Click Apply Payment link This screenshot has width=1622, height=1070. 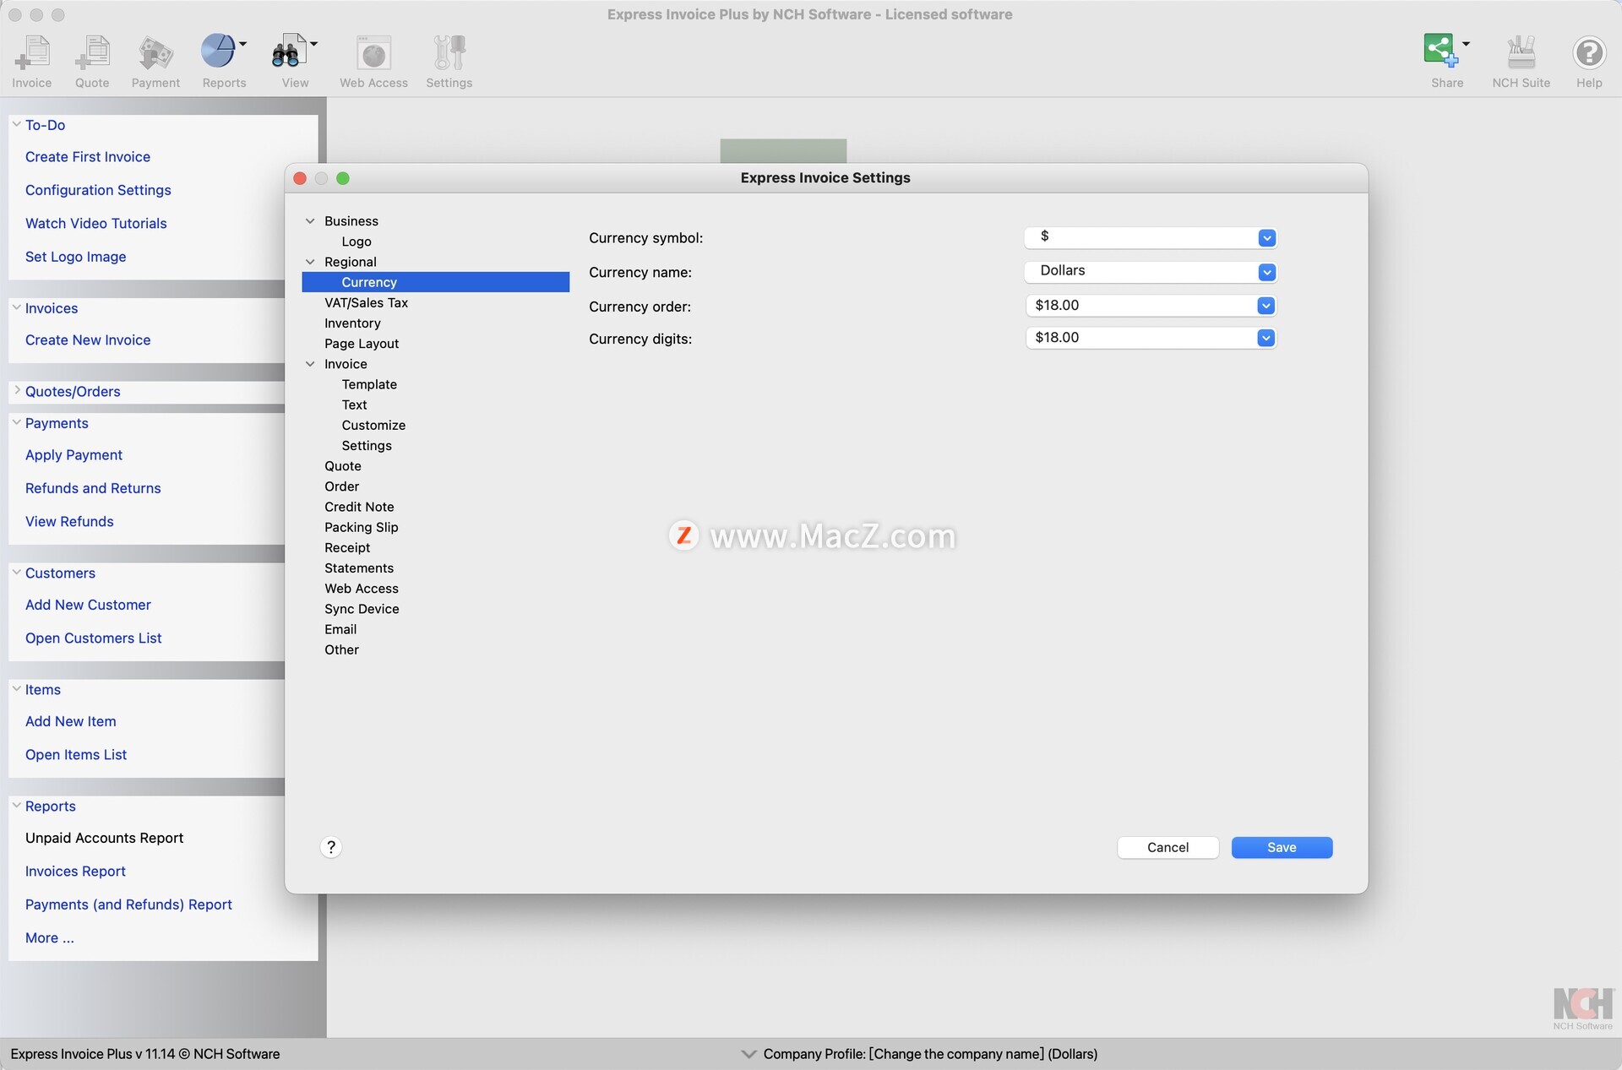(x=73, y=455)
